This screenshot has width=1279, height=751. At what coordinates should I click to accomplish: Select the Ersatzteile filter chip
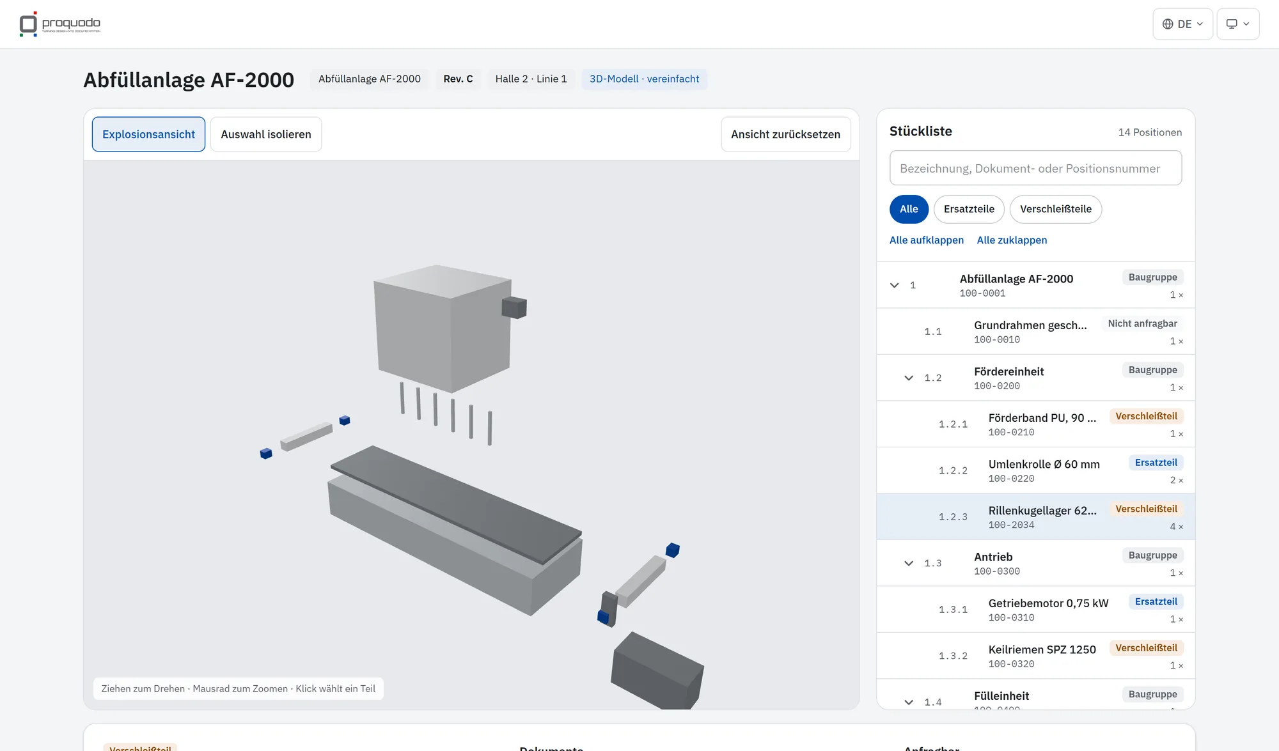tap(969, 209)
